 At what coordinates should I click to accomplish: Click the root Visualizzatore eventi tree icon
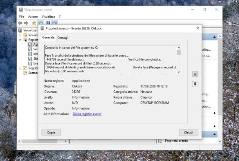(20, 30)
